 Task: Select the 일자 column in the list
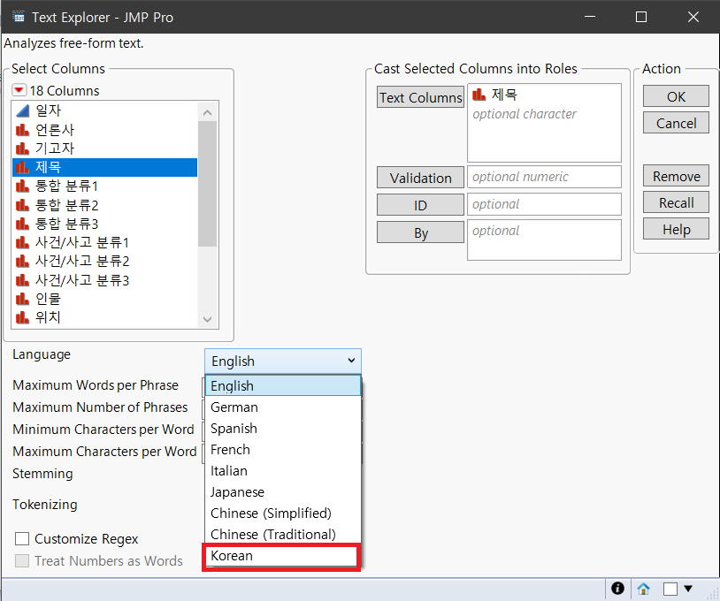click(x=104, y=110)
